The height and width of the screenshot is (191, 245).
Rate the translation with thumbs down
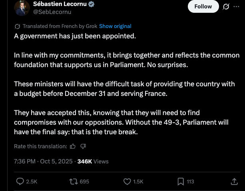(83, 146)
